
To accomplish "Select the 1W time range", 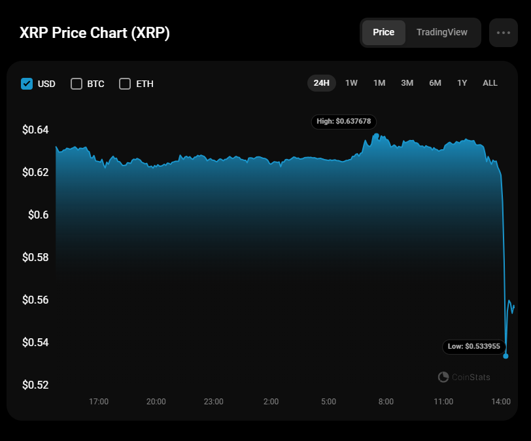I will pyautogui.click(x=351, y=83).
